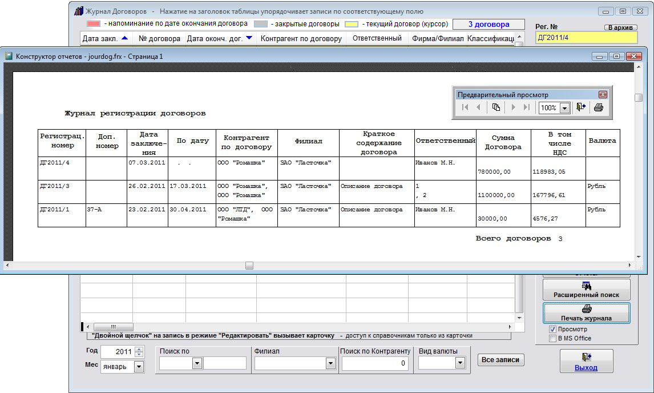Sort by the Контрагент по договору column header
Viewport: 654px width, 393px height.
click(301, 39)
